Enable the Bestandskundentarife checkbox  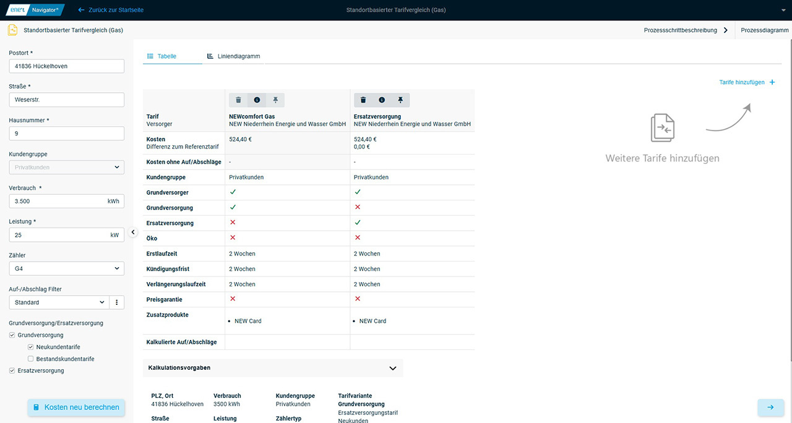30,359
